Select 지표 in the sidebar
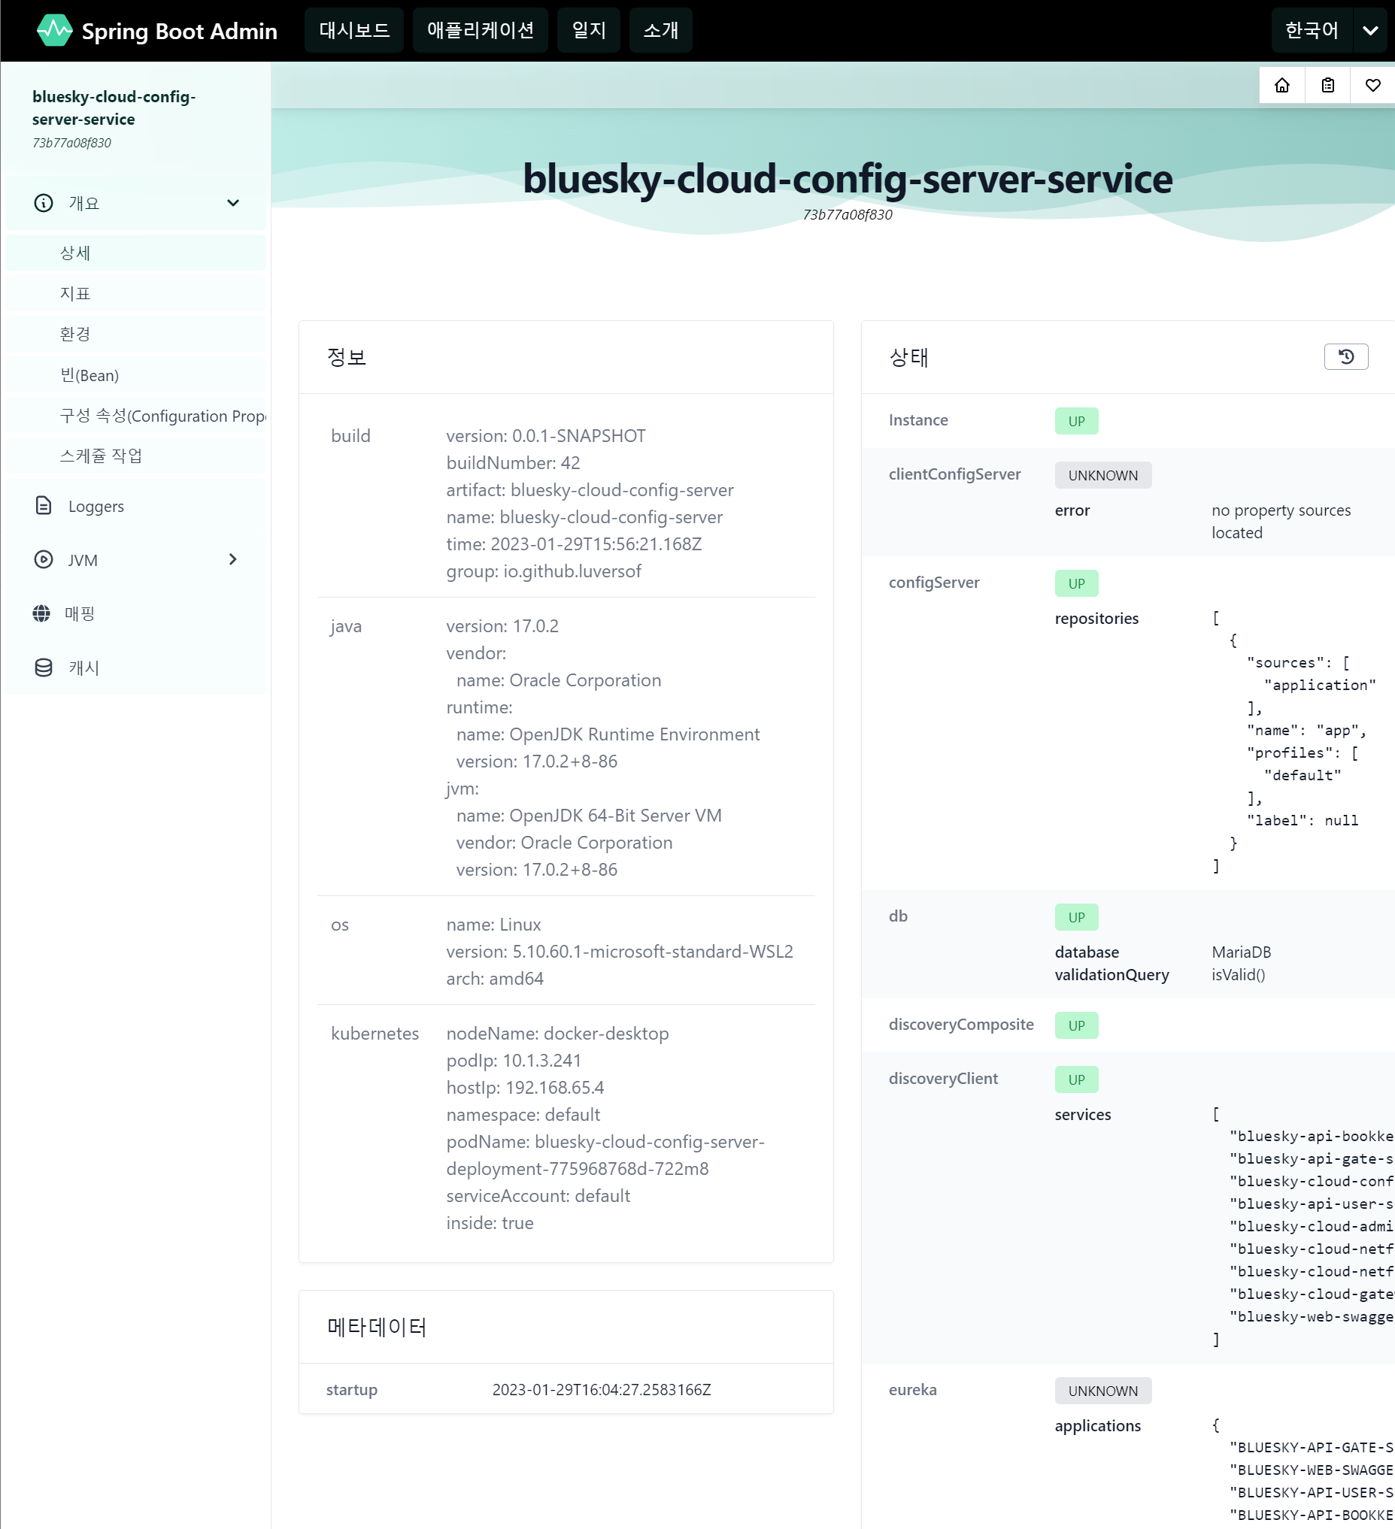Image resolution: width=1395 pixels, height=1529 pixels. 136,293
